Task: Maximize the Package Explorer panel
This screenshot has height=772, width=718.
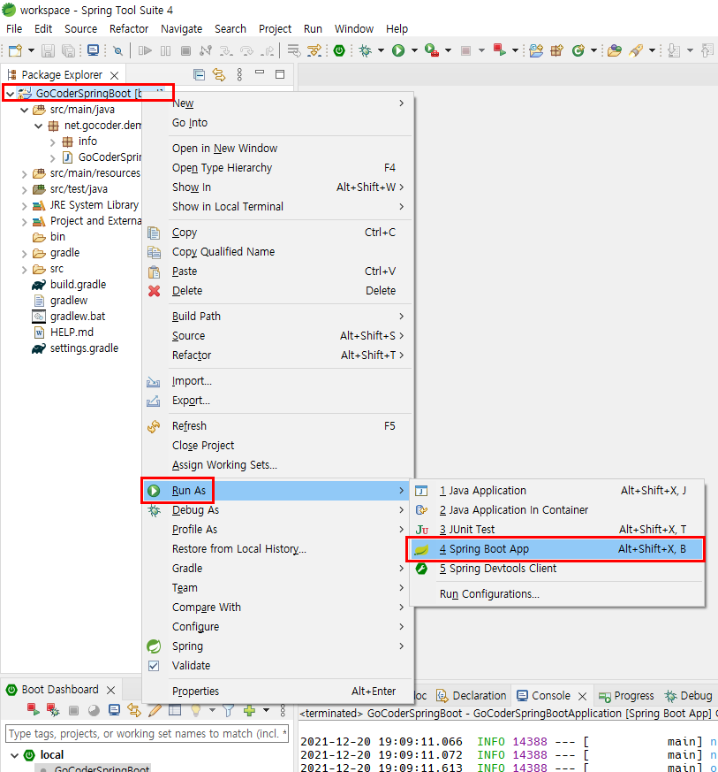Action: [x=280, y=74]
